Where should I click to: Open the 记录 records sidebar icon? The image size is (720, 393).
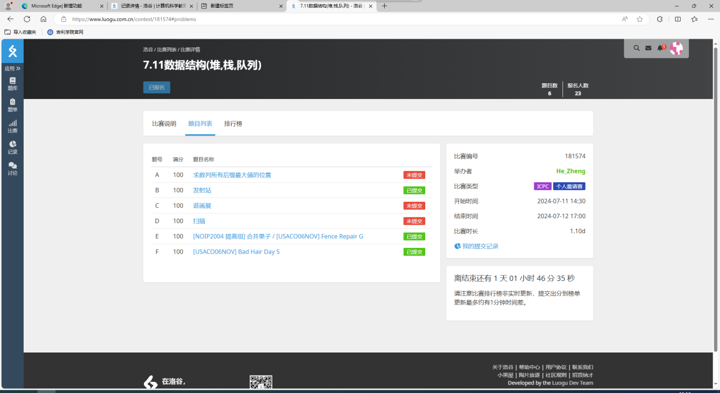[x=12, y=147]
